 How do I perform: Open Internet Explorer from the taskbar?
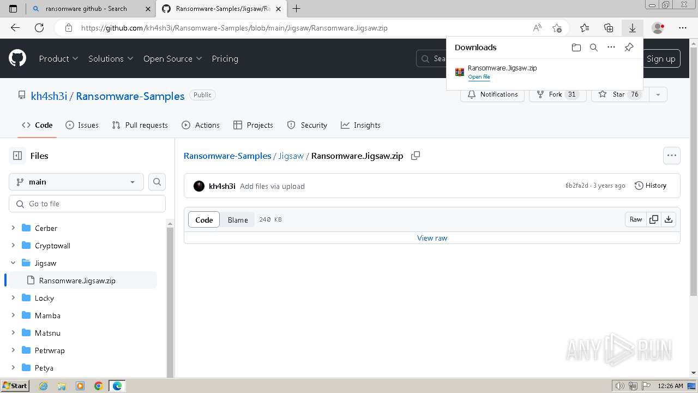[x=43, y=386]
